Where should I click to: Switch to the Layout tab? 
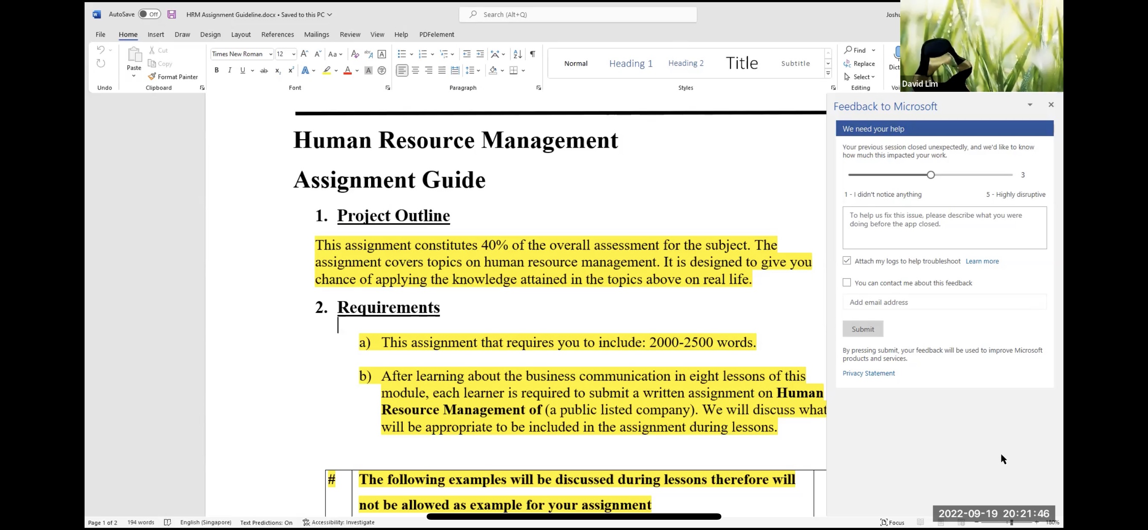point(240,34)
